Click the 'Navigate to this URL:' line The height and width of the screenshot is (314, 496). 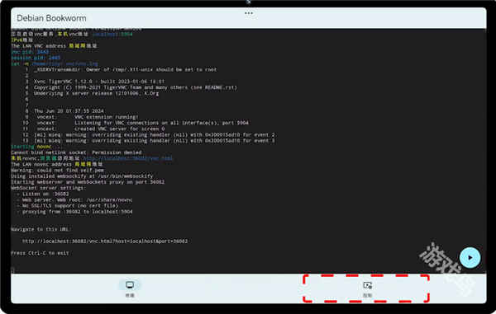coord(41,229)
